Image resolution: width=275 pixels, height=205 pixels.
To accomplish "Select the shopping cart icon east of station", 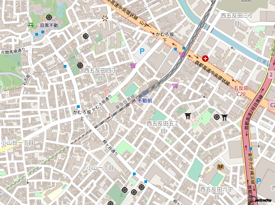I will [x=175, y=86].
